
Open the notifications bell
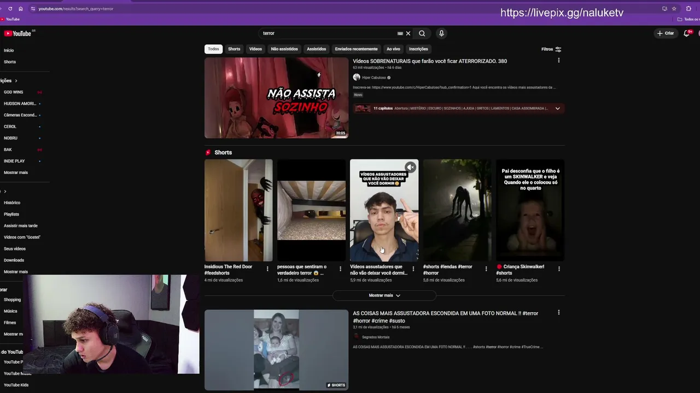tap(687, 33)
